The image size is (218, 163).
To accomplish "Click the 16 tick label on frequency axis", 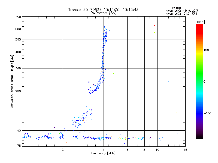I will click(x=185, y=149).
